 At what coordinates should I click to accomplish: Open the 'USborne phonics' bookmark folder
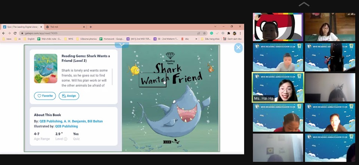[86, 39]
